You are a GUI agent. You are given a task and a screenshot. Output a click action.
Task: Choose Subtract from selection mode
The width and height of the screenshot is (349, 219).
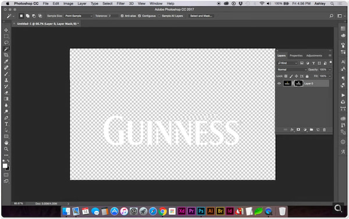pyautogui.click(x=34, y=16)
